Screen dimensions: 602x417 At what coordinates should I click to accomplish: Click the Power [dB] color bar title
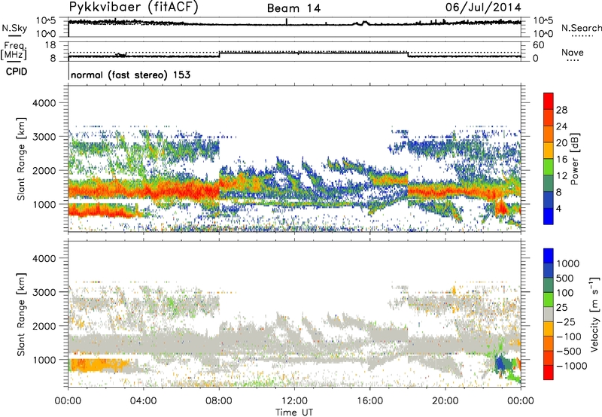tap(575, 159)
